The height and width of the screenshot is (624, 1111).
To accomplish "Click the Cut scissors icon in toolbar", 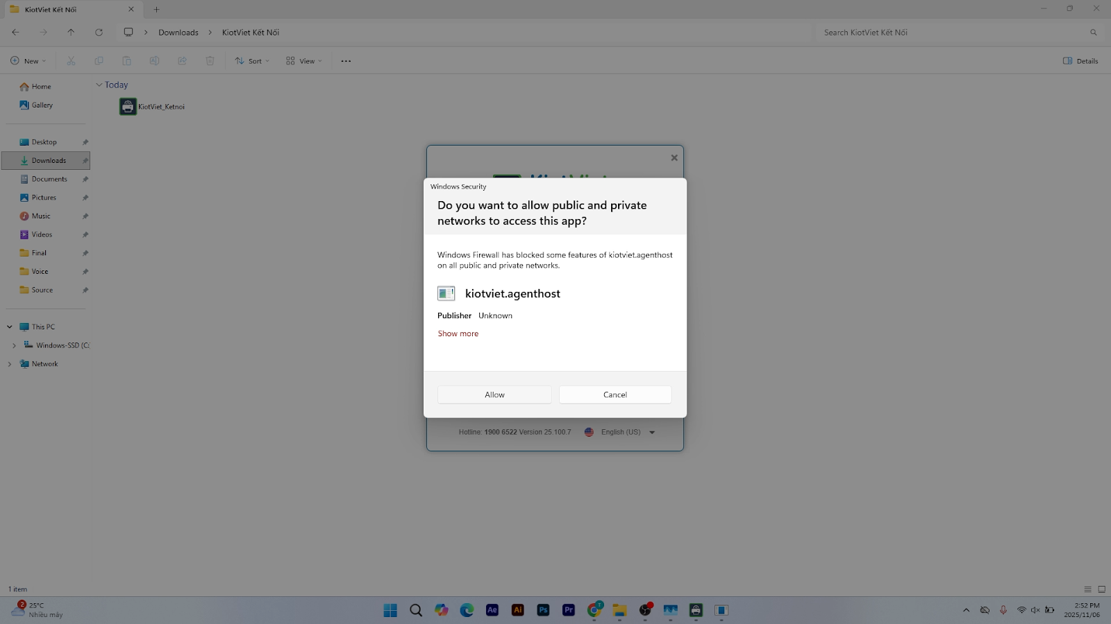I will (71, 61).
